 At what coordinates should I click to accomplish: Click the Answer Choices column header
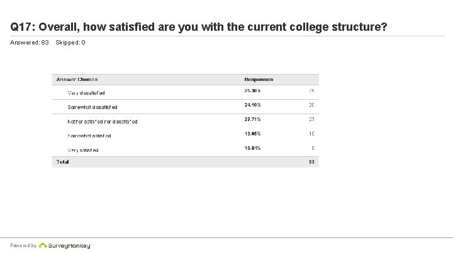point(77,80)
